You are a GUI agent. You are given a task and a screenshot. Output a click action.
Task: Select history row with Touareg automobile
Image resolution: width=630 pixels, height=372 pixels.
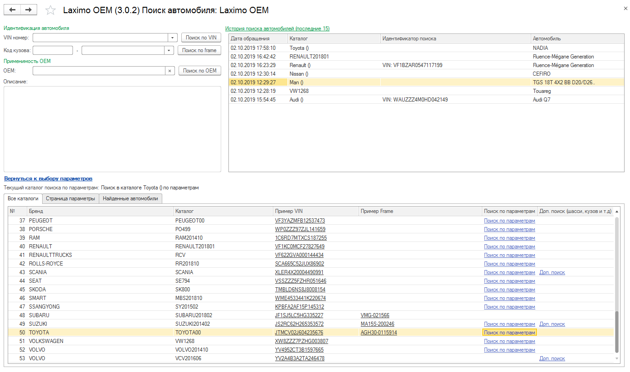click(x=426, y=91)
